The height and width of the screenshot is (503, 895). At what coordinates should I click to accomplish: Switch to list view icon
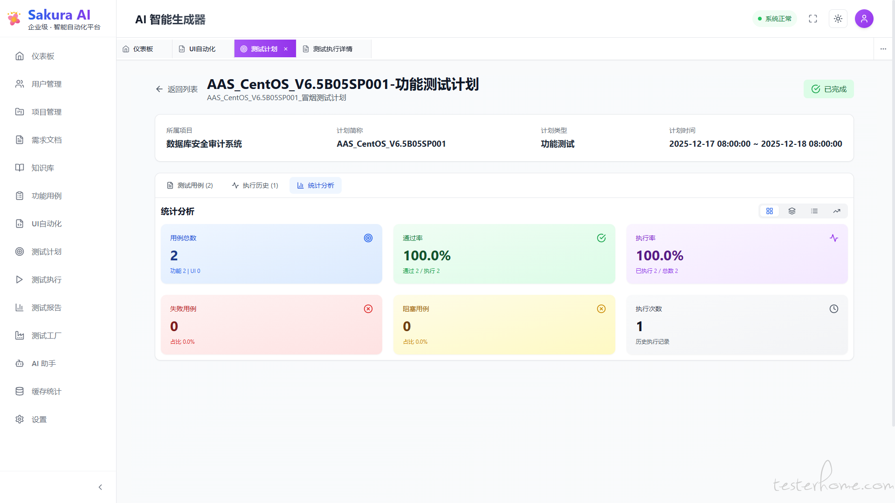(814, 211)
